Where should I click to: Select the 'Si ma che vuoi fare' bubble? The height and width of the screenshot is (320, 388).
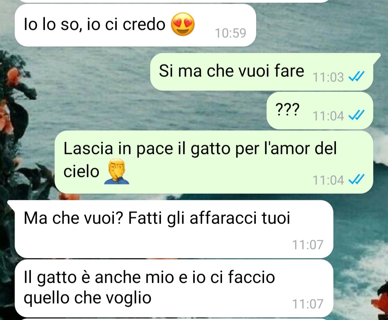[x=262, y=72]
